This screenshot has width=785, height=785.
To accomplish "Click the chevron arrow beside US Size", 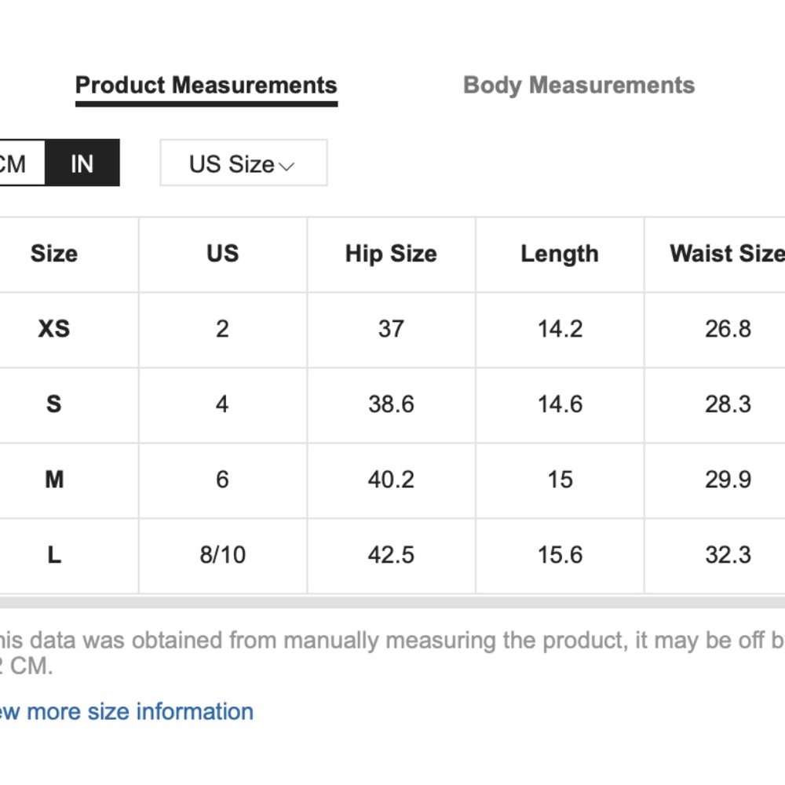I will click(x=287, y=166).
